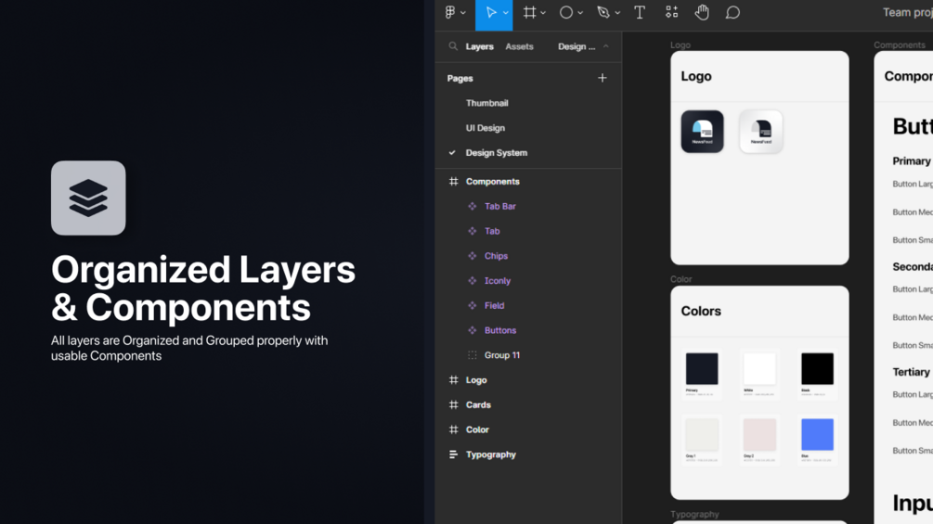Select the Pen tool
This screenshot has width=933, height=524.
click(603, 12)
